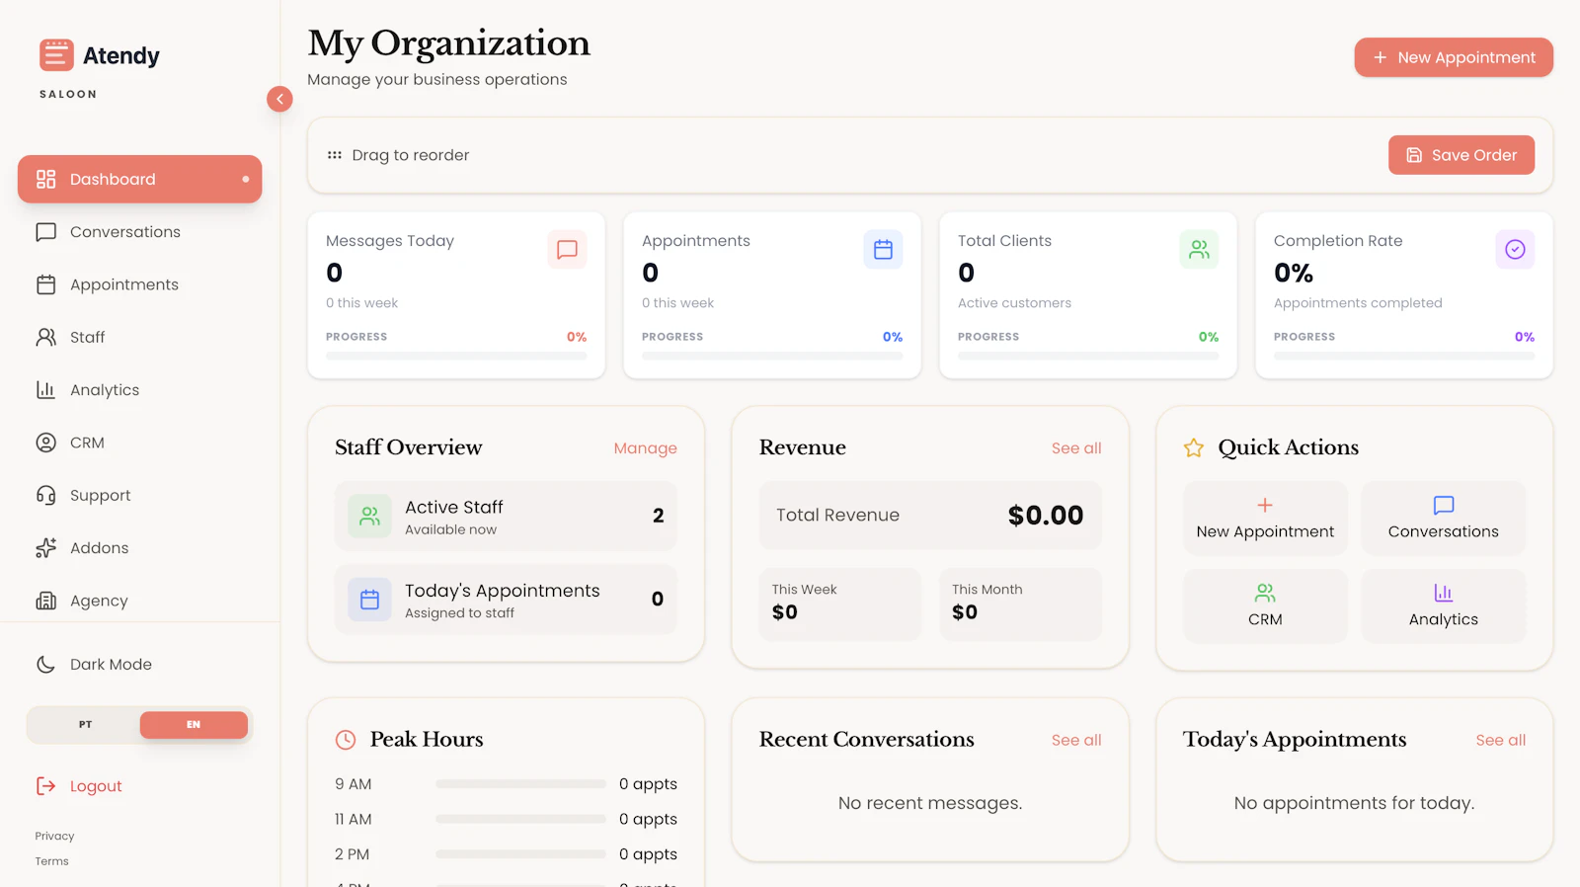Open Dashboard in the sidebar
Viewport: 1580px width, 887px height.
point(139,179)
